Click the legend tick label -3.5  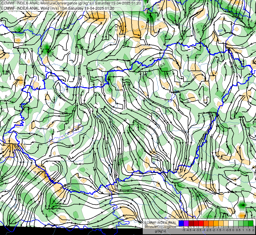[x=199, y=230]
